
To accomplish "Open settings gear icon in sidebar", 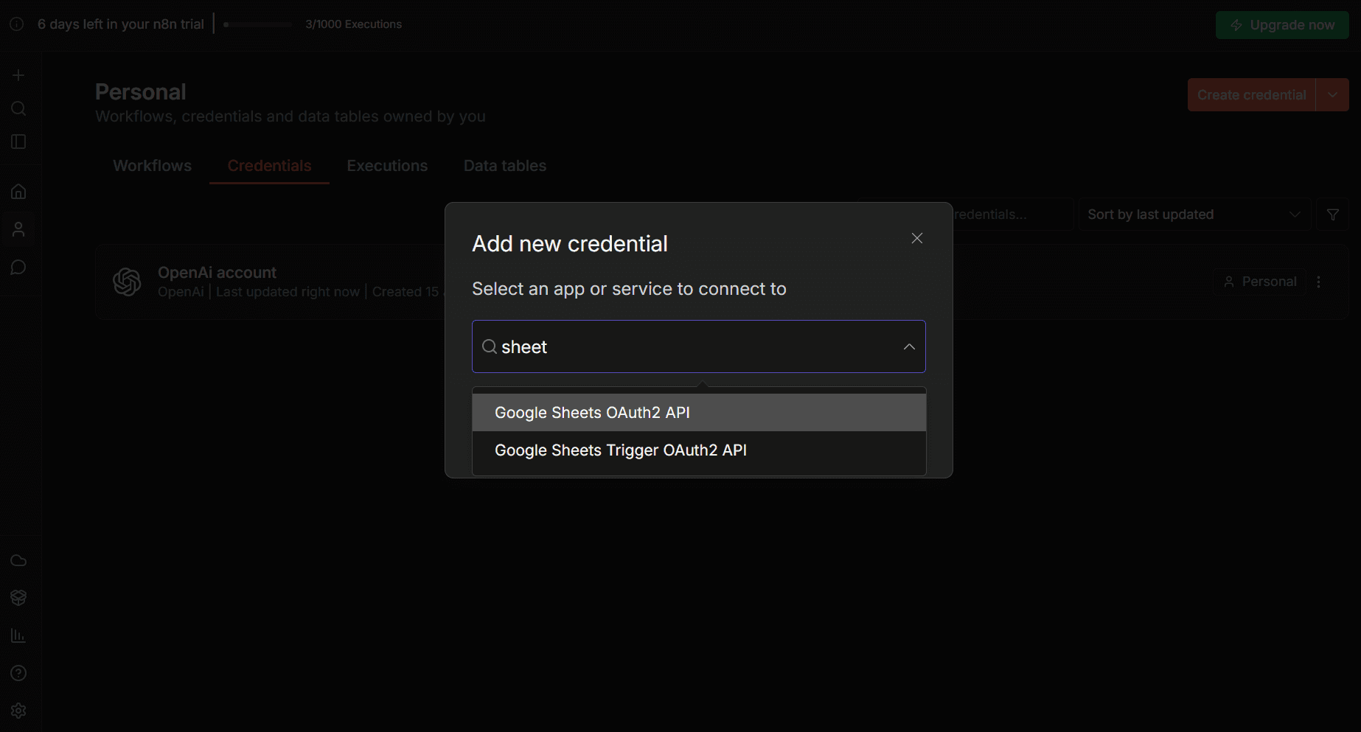I will [x=18, y=711].
